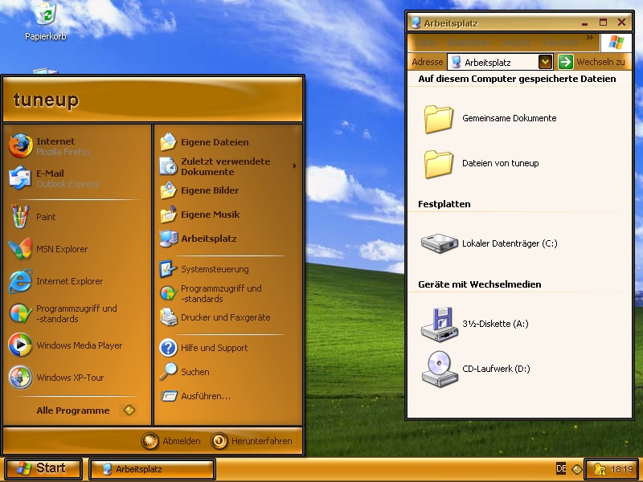
Task: Click the Wechseln zu go button
Action: 592,62
